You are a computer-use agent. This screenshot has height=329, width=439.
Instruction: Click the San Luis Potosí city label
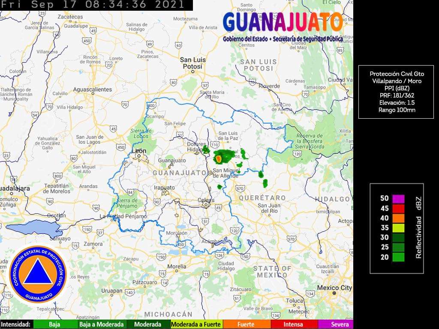192,63
